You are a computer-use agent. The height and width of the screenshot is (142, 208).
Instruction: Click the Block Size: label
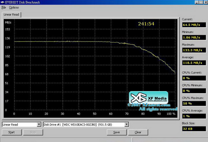[x=188, y=123]
